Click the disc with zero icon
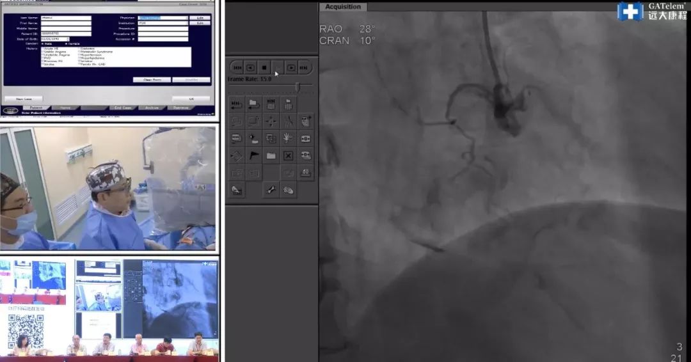Viewport: 691px width, 362px height. (305, 155)
